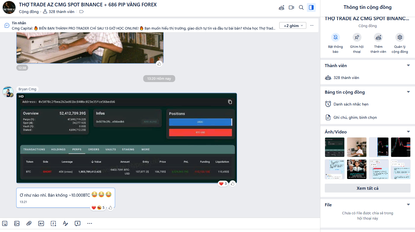
Task: Click the 328 thành viên count in header
Action: click(59, 12)
